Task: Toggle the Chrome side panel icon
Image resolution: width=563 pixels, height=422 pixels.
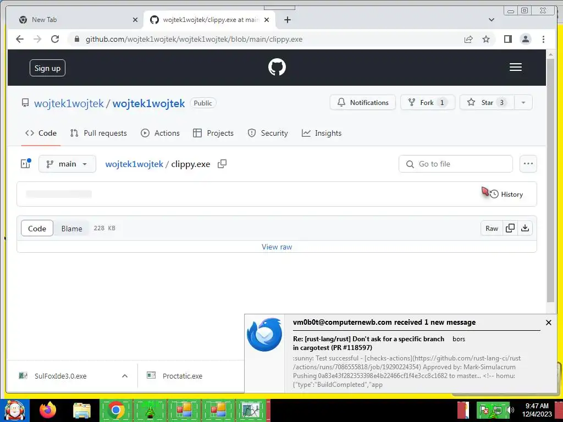Action: (x=507, y=39)
